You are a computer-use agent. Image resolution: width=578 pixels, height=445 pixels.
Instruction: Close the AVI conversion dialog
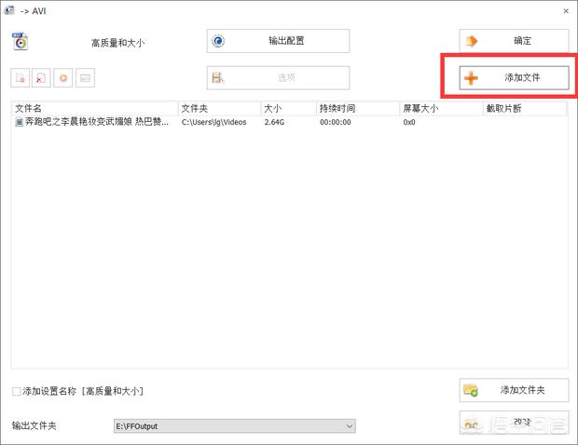pyautogui.click(x=565, y=11)
